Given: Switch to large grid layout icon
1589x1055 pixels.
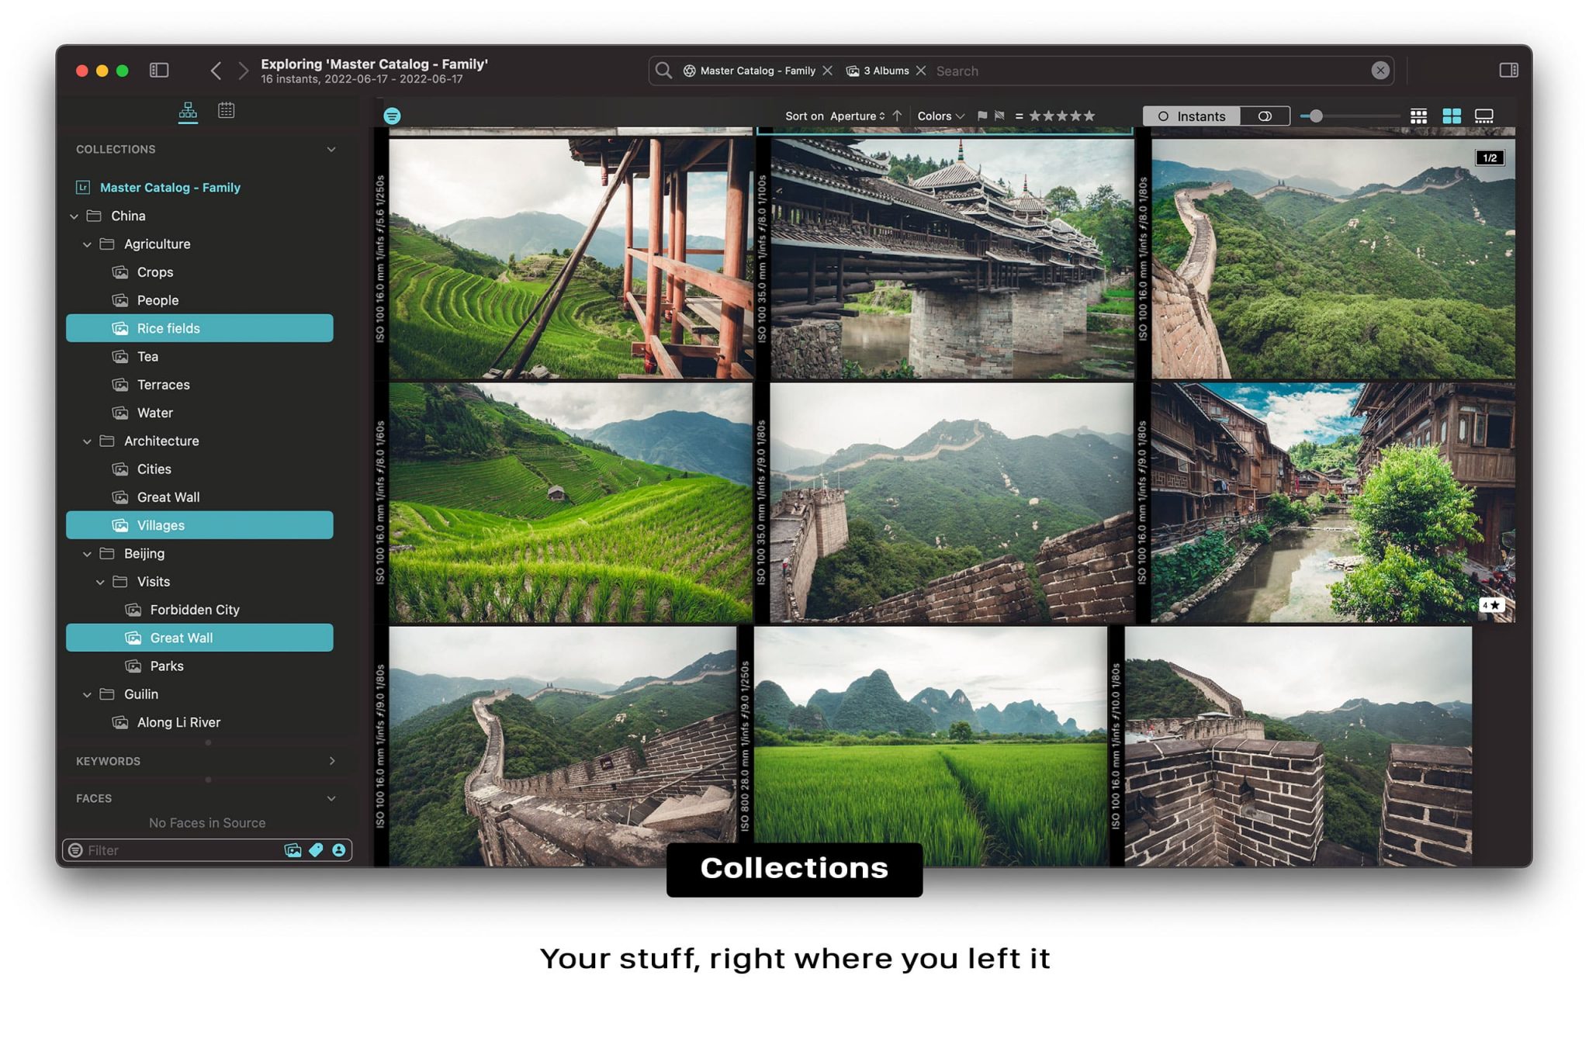Looking at the screenshot, I should 1451,116.
